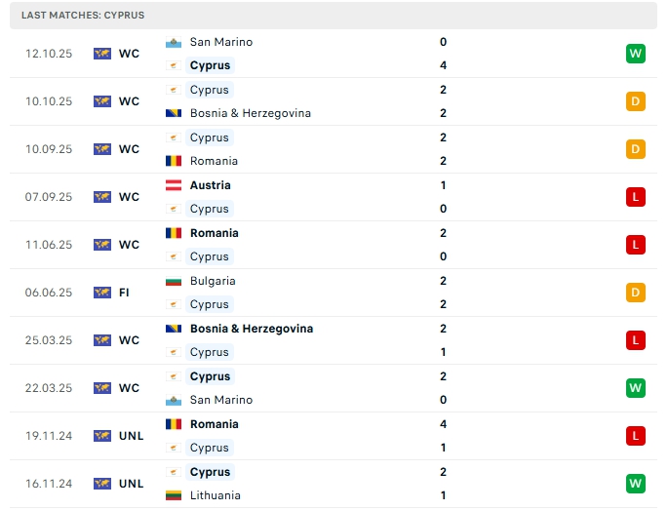Click the Bulgaria flag icon
Image resolution: width=669 pixels, height=510 pixels.
[x=174, y=281]
